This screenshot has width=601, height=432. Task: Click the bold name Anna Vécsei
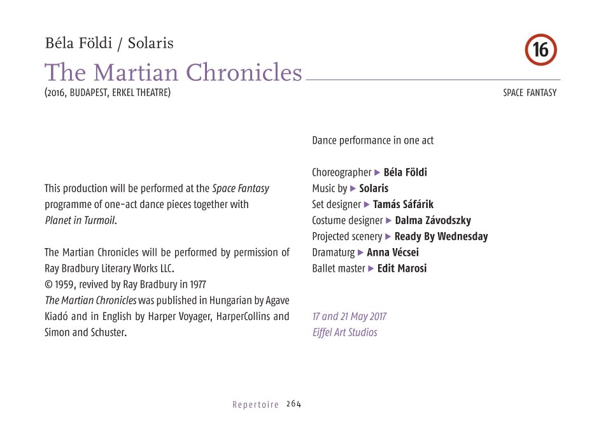(393, 253)
